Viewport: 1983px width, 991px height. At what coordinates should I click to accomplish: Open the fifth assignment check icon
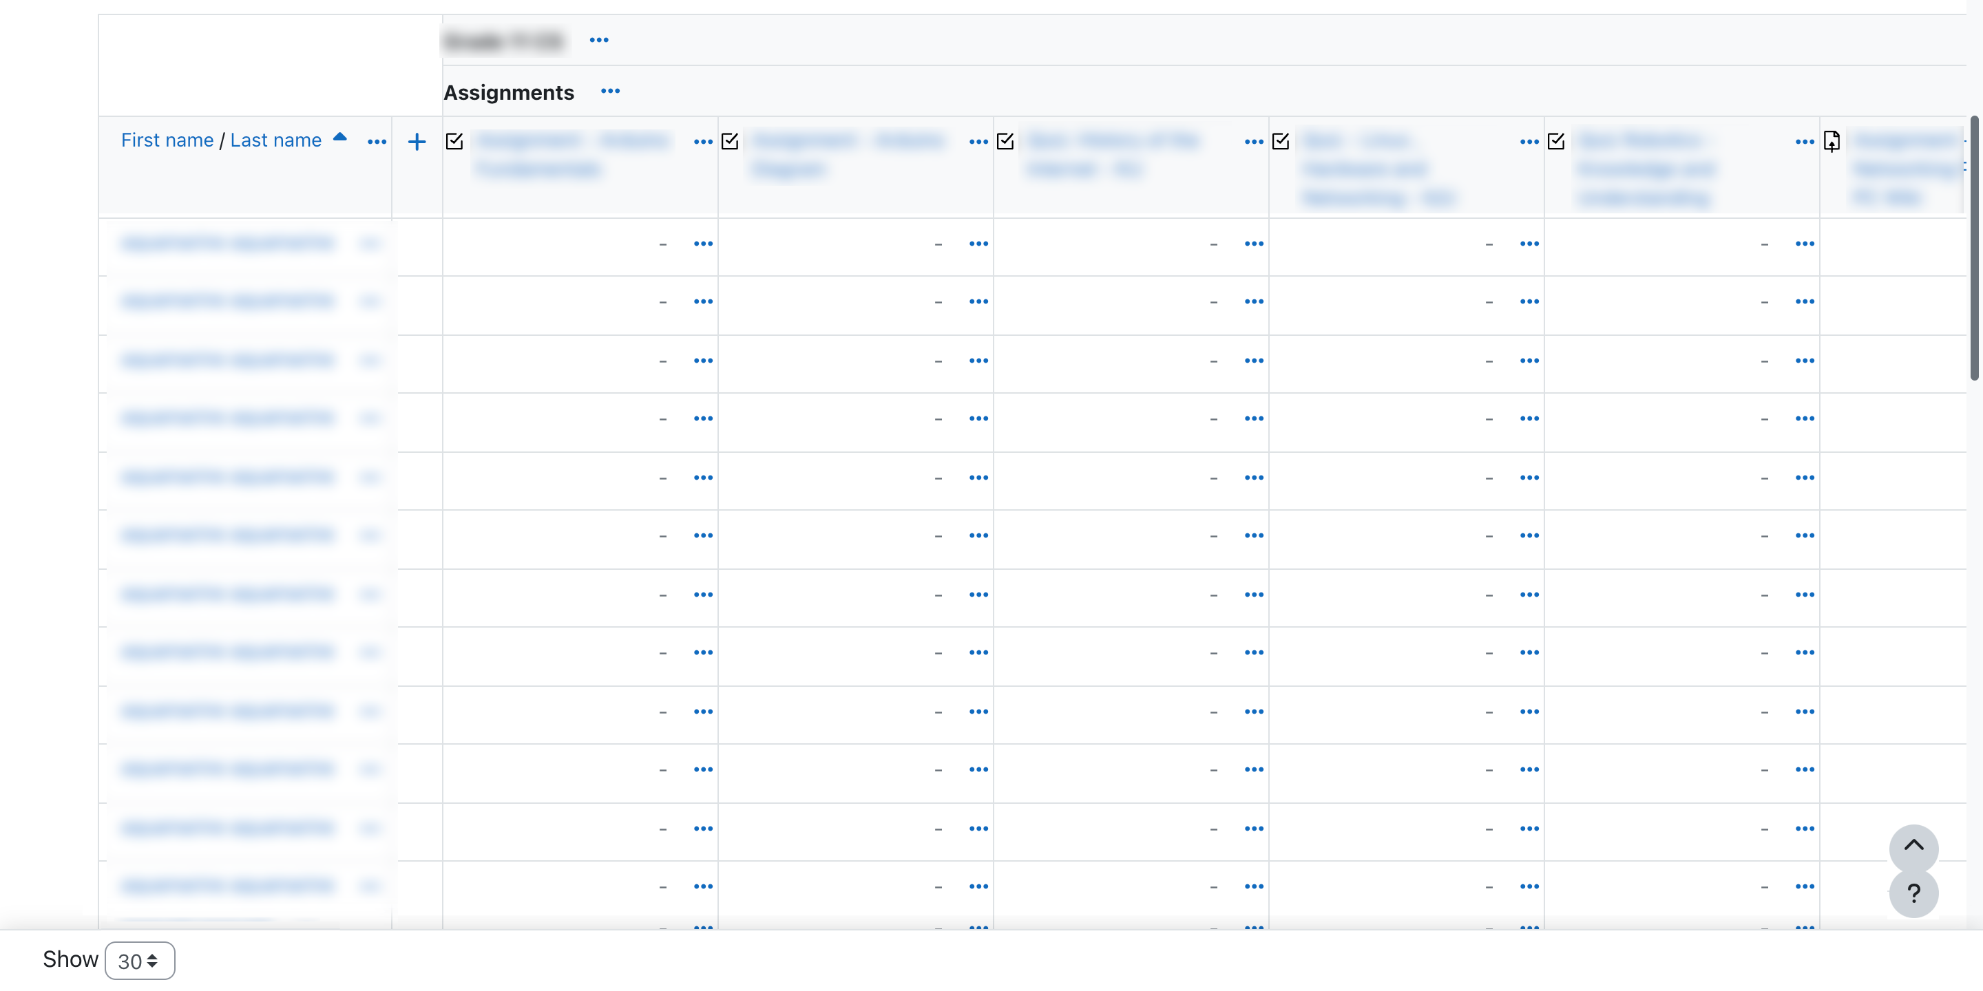[1556, 141]
